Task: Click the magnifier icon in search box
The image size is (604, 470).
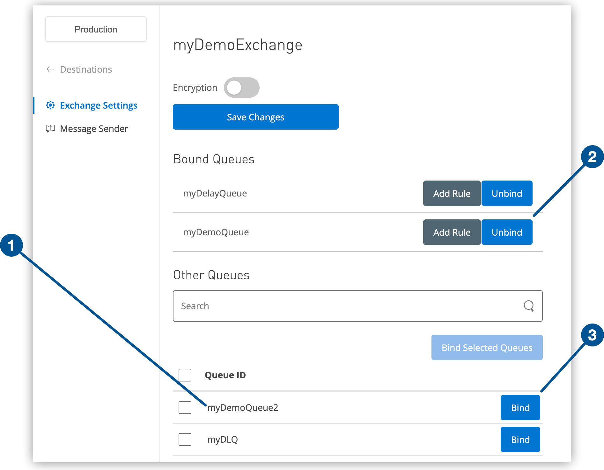Action: point(528,306)
